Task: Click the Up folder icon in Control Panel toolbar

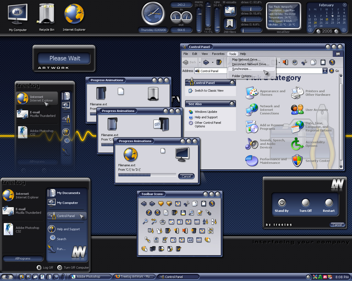Action: click(x=219, y=62)
